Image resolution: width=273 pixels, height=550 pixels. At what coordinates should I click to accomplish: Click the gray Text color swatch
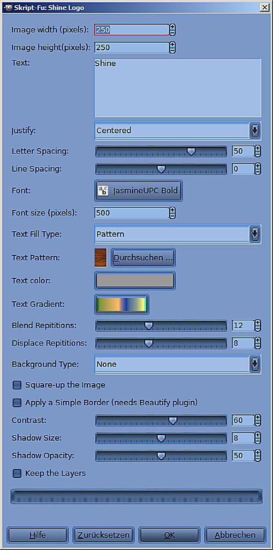tap(135, 280)
